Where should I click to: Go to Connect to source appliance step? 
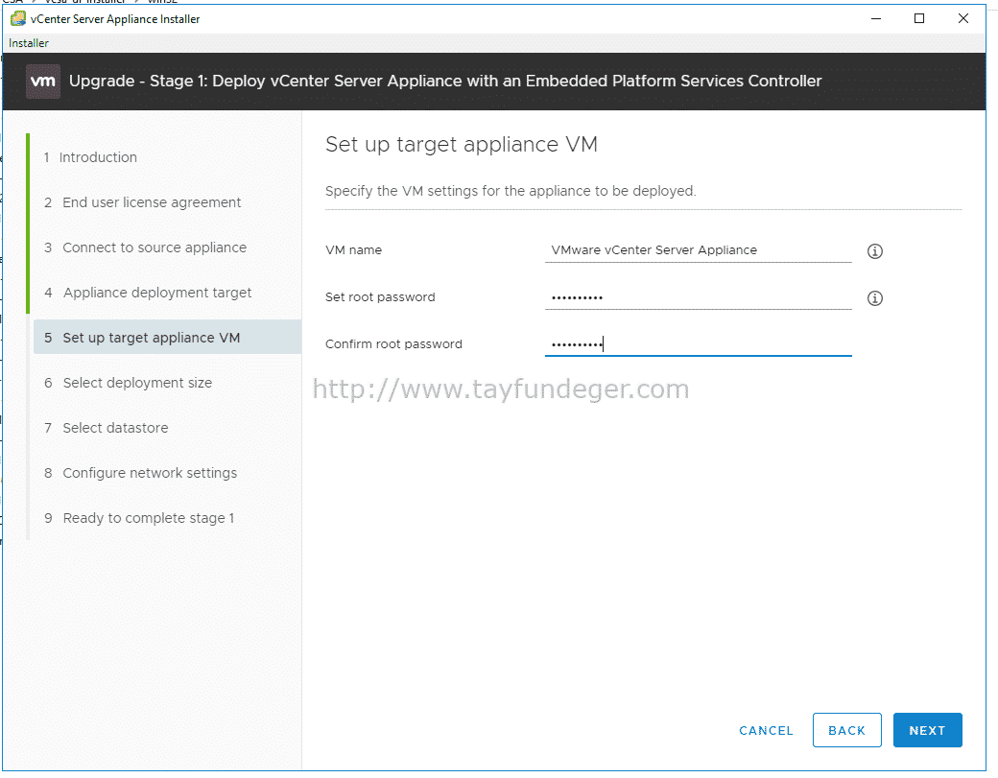[x=145, y=248]
